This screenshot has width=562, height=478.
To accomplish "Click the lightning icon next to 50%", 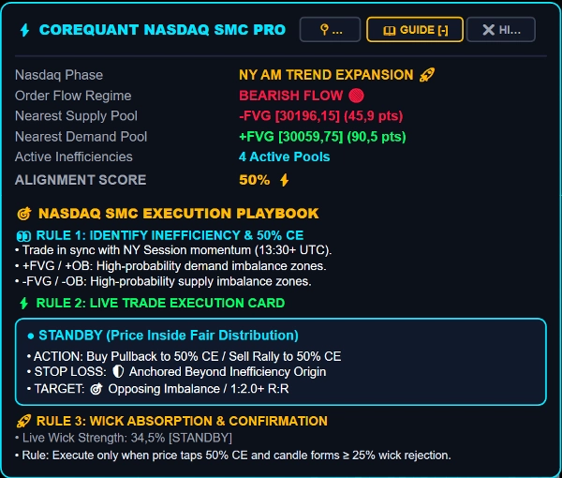I will click(285, 180).
